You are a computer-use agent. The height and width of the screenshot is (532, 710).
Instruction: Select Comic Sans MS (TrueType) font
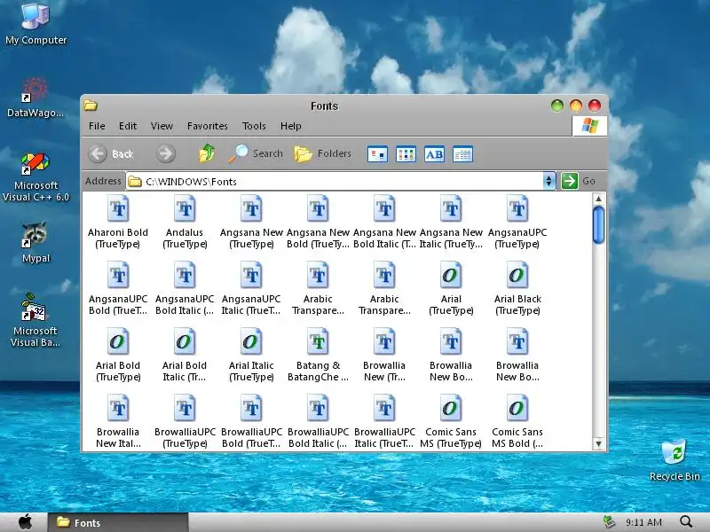[451, 422]
